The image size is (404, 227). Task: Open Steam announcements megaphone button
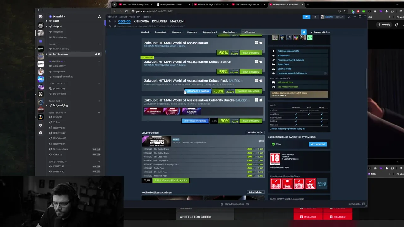point(306,17)
